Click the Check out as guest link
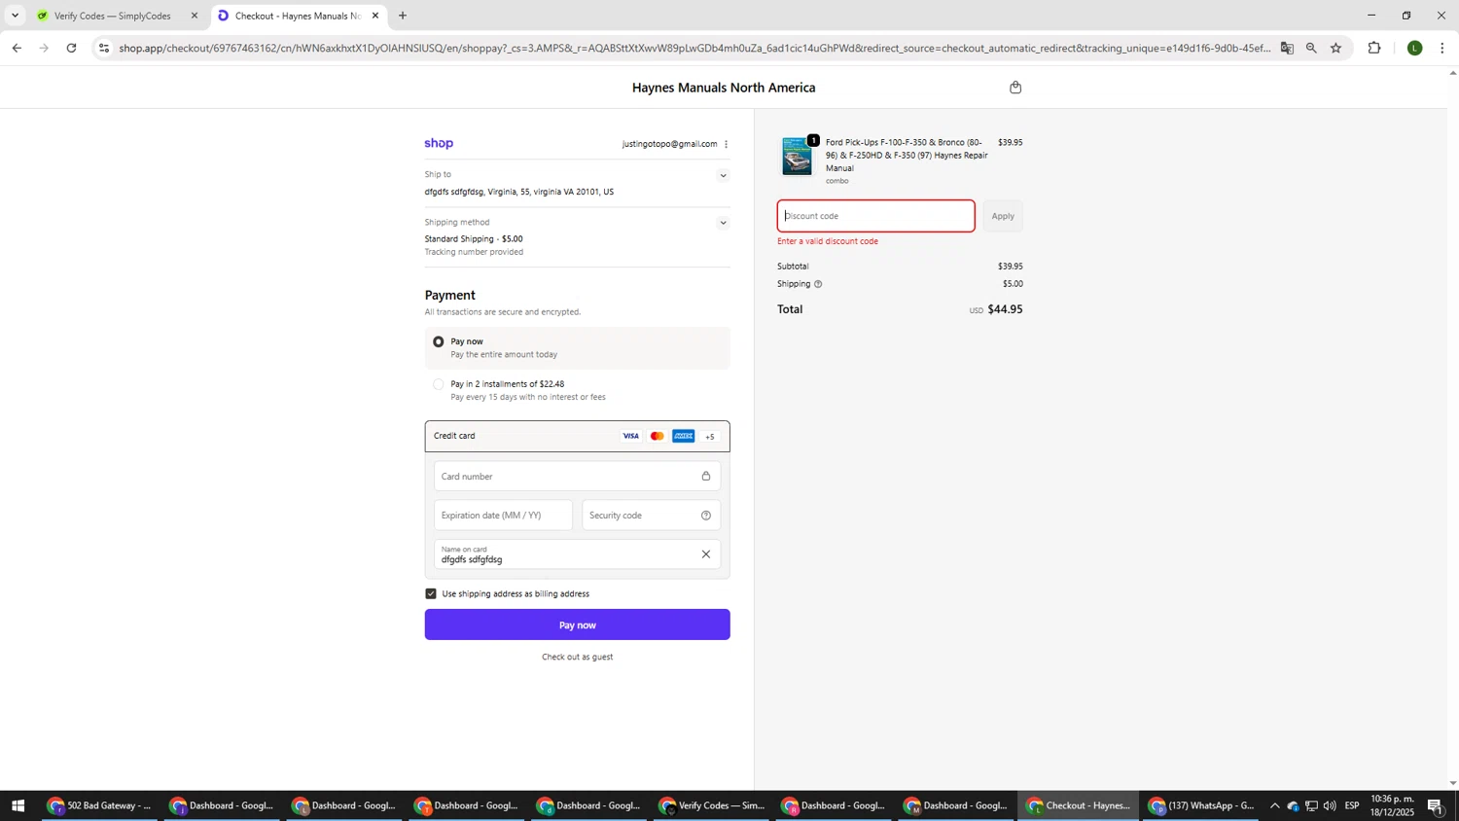The image size is (1459, 821). (x=577, y=658)
